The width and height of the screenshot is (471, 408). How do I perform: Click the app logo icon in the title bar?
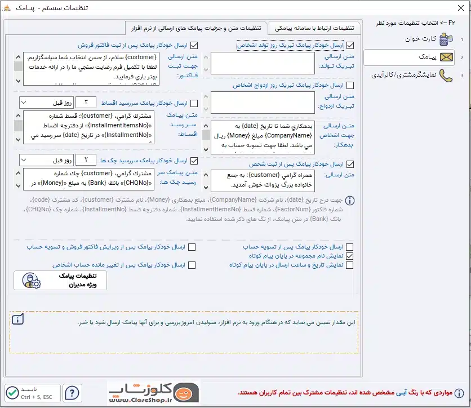[x=6, y=8]
